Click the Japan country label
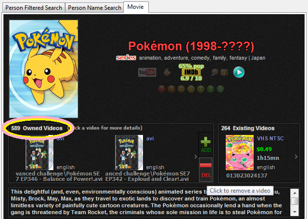The width and height of the screenshot is (308, 219). point(258,58)
